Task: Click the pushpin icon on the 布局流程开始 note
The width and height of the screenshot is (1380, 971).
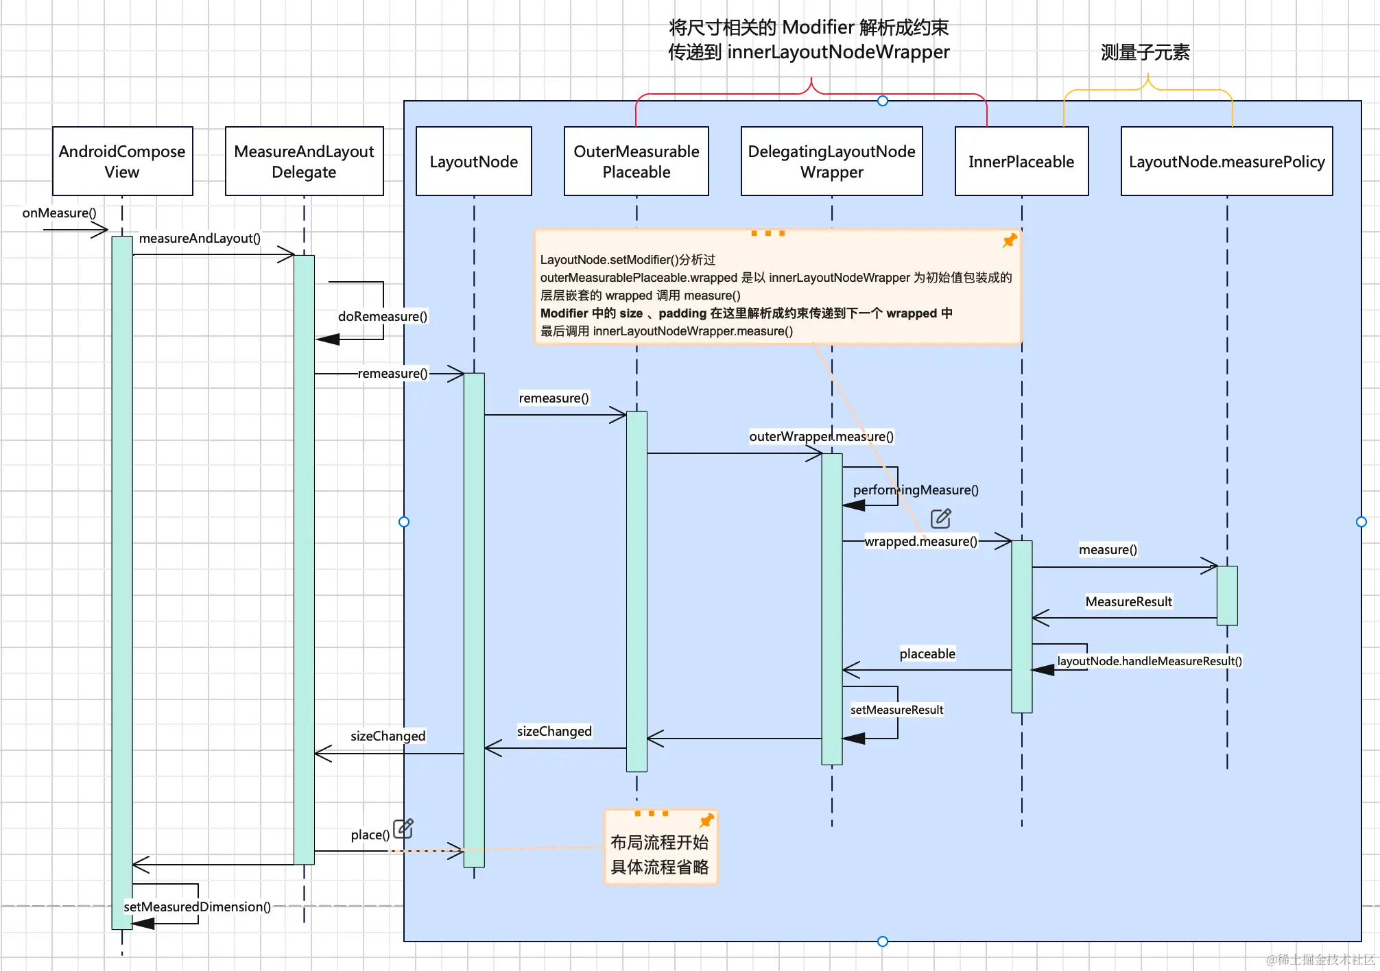Action: [708, 820]
